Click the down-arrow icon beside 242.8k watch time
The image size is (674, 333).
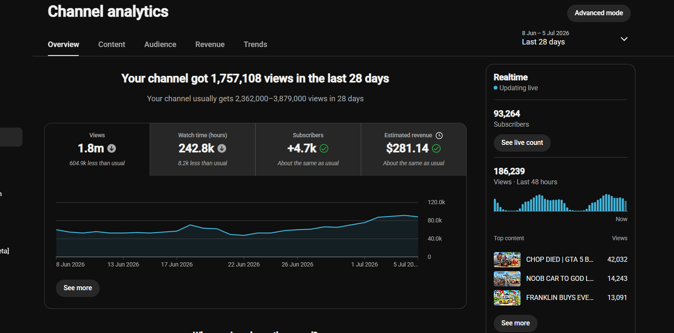tap(222, 148)
